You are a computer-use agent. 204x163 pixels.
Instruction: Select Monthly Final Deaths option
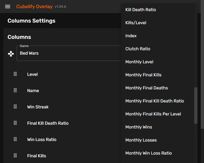coord(147,88)
